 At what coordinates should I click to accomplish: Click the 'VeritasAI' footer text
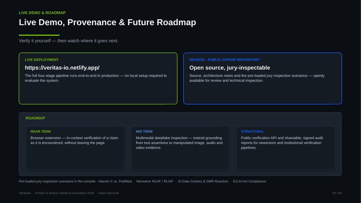click(x=25, y=193)
